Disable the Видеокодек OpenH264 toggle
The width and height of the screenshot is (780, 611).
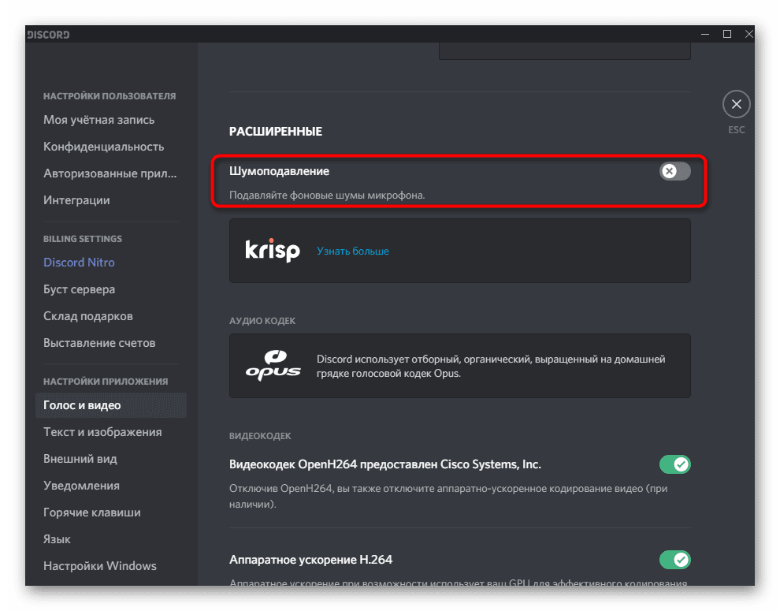[675, 464]
